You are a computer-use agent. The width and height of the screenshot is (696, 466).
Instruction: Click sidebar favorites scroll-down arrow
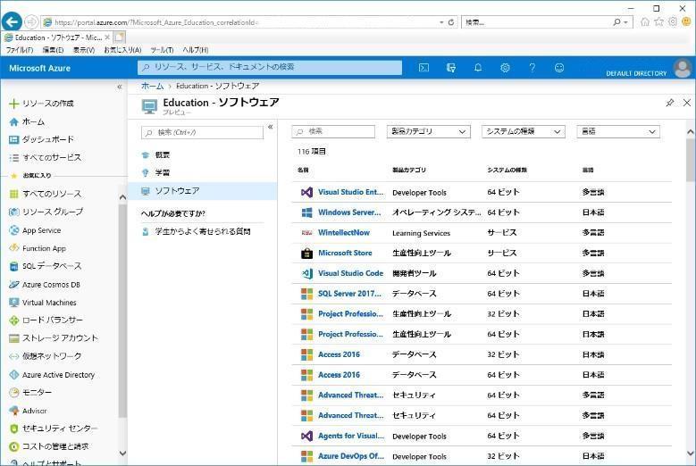123,454
